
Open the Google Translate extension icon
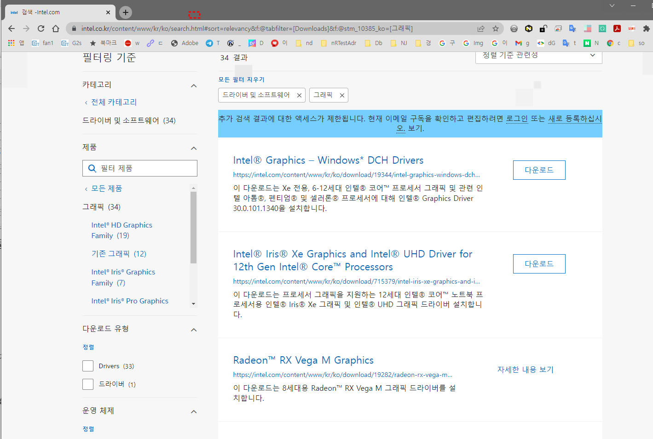point(572,29)
